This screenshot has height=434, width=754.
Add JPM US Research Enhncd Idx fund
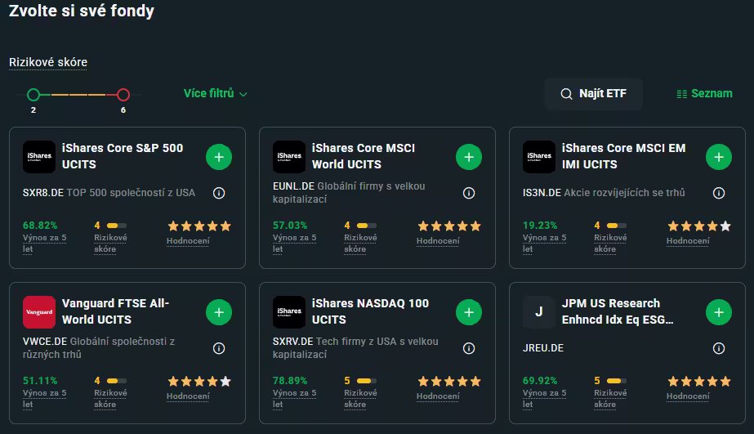tap(719, 312)
